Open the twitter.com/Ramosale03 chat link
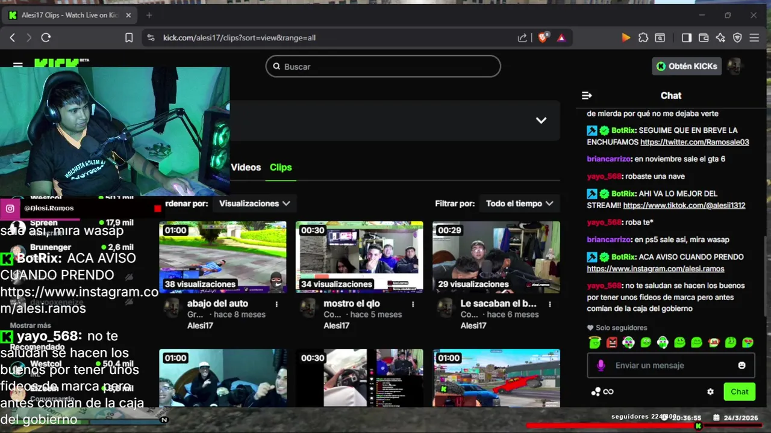The width and height of the screenshot is (771, 433). (695, 142)
